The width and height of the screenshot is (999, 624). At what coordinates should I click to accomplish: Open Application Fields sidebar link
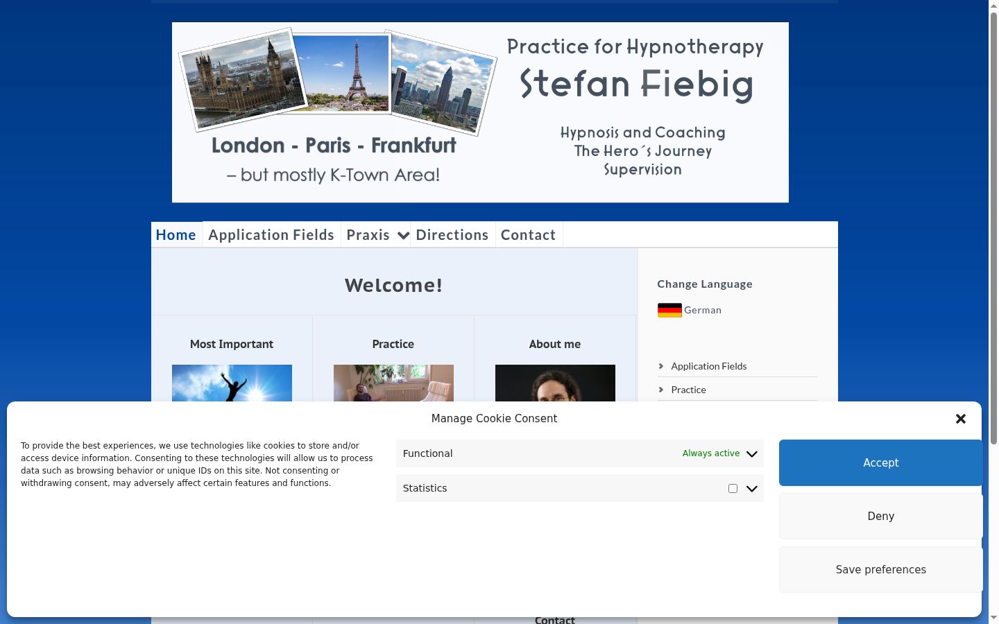tap(709, 366)
